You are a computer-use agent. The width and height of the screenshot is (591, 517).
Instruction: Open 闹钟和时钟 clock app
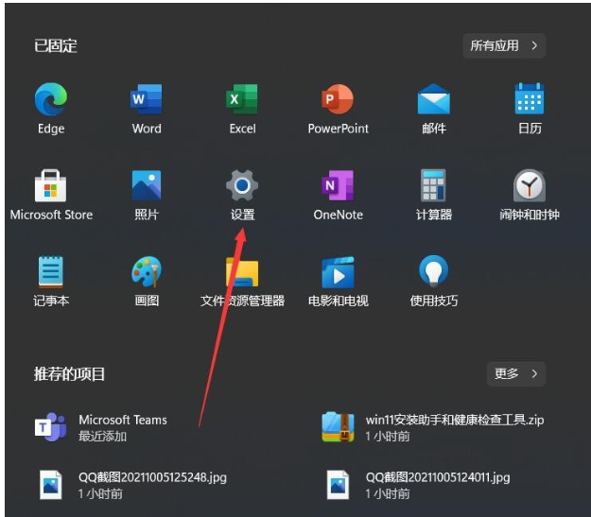[x=530, y=185]
